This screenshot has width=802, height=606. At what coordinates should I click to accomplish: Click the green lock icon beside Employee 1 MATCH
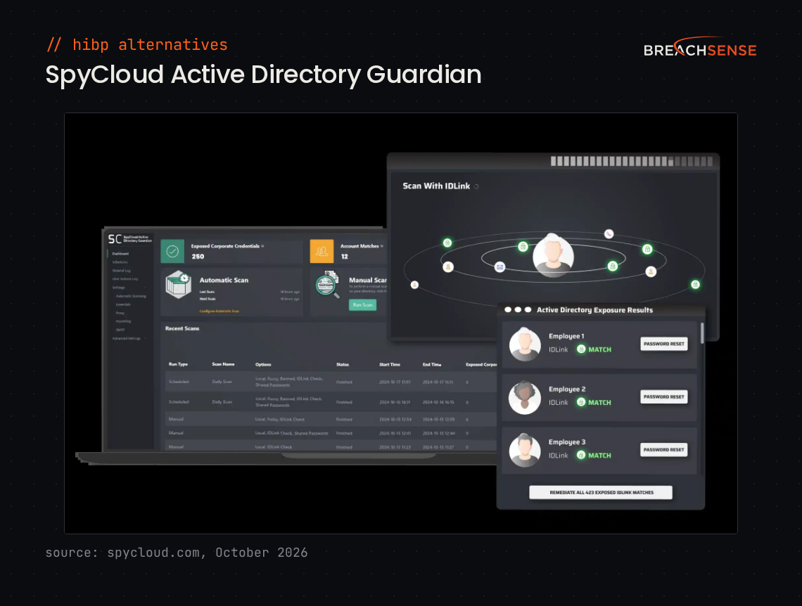[581, 349]
